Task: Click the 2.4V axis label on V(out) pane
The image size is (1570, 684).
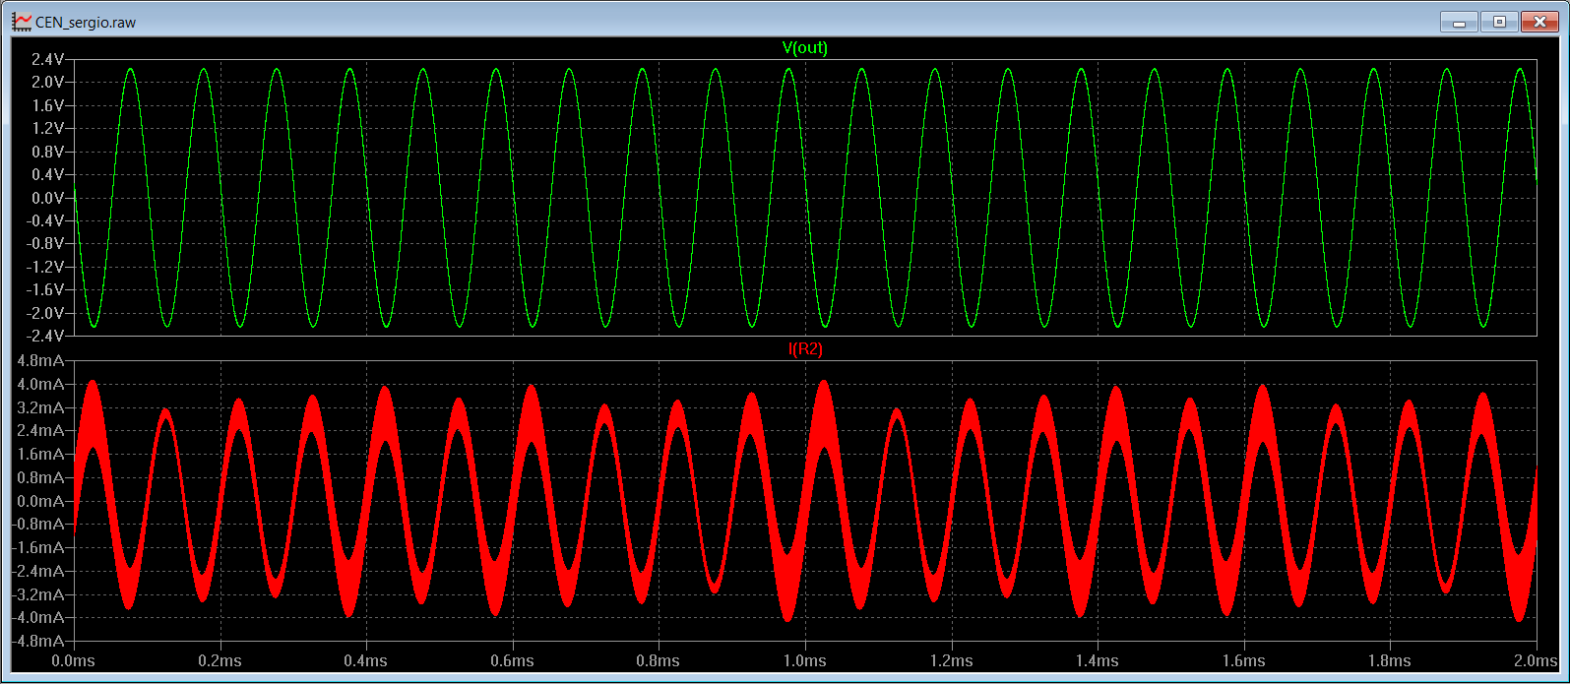Action: point(47,59)
